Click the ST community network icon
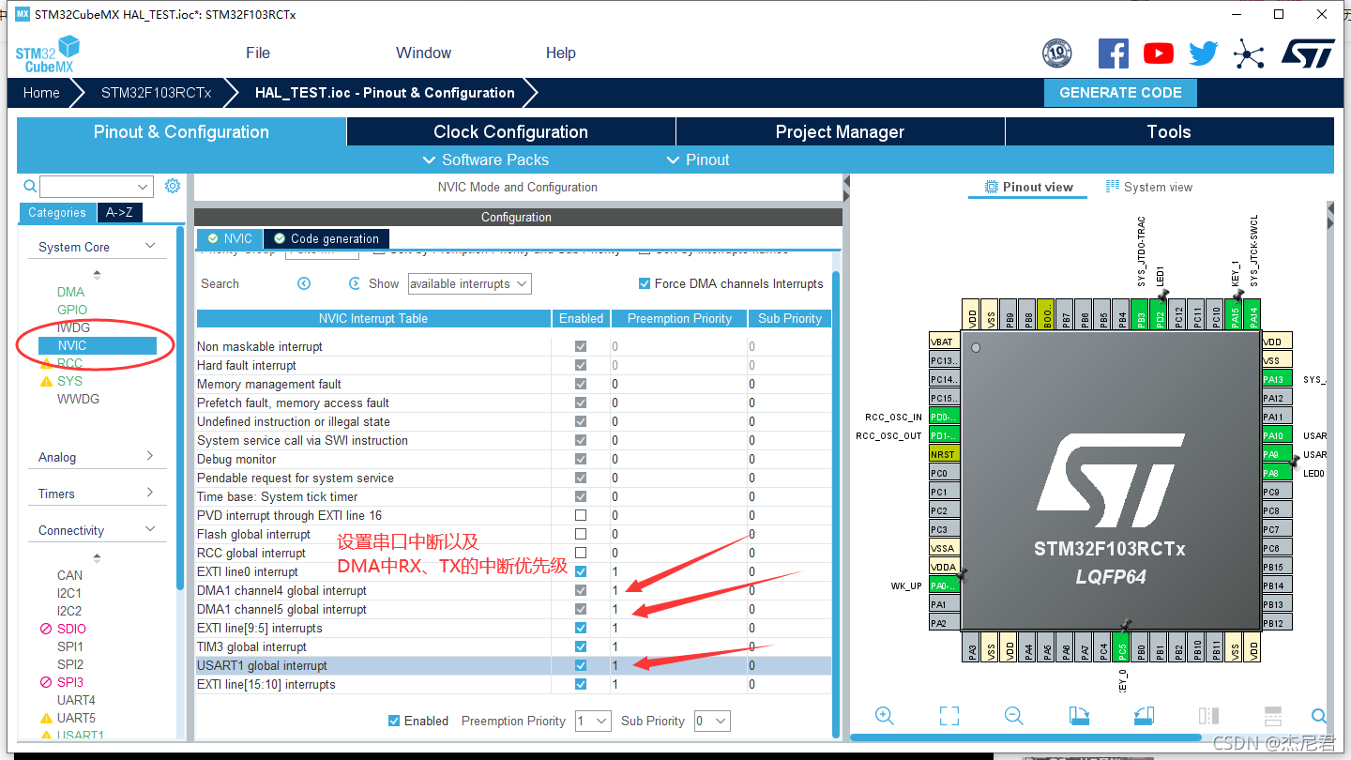 pos(1248,53)
